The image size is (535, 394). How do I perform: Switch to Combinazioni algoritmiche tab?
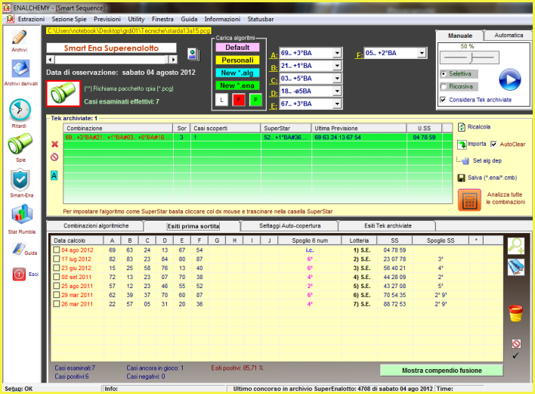(96, 225)
